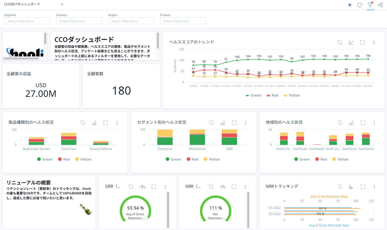Click the bar chart icon on NRRトラッキング

coord(351,187)
